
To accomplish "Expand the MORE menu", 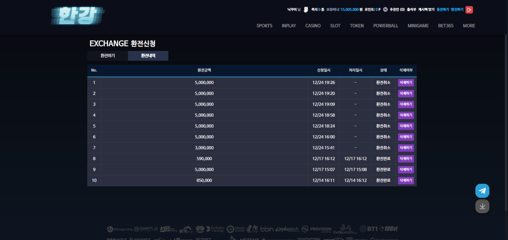I will tap(469, 26).
